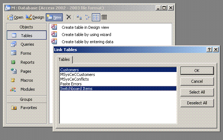Image resolution: width=223 pixels, height=140 pixels.
Task: Click the Groups bar header
Action: pos(27,99)
